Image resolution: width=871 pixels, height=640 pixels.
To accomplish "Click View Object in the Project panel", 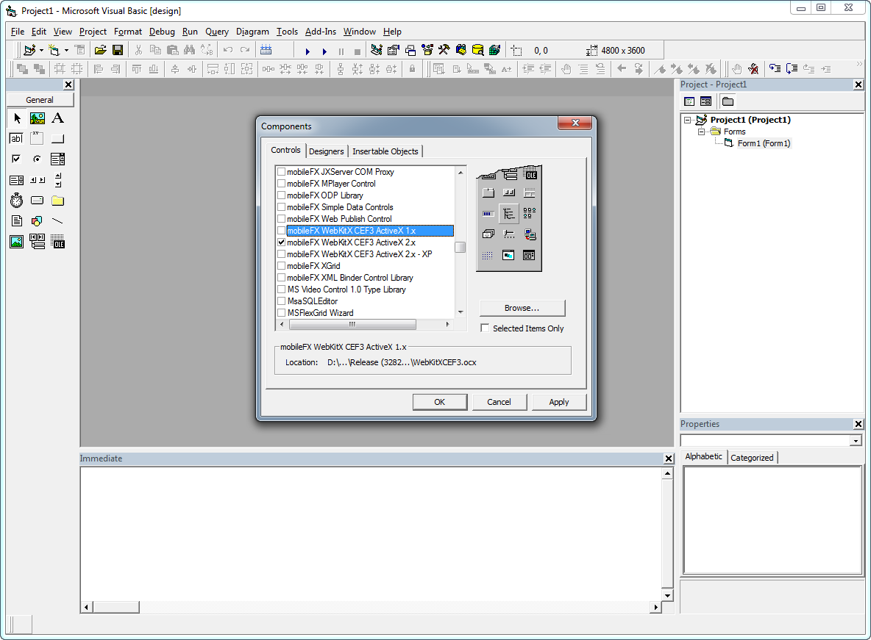I will point(706,101).
